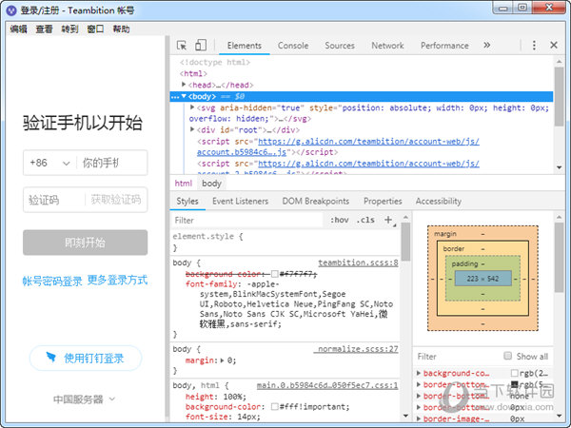Click the #fff!important color swatch

[275, 406]
